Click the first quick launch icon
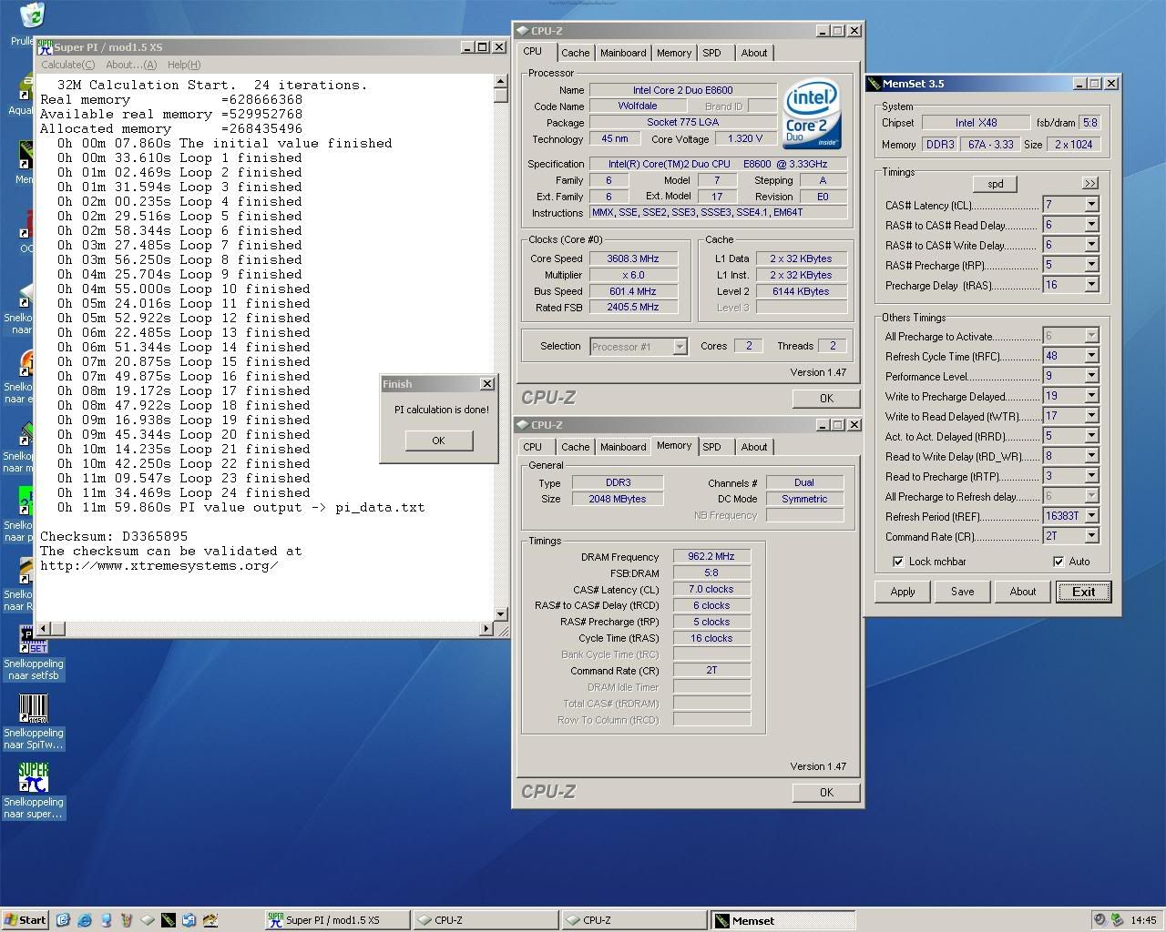This screenshot has width=1166, height=932. [63, 919]
